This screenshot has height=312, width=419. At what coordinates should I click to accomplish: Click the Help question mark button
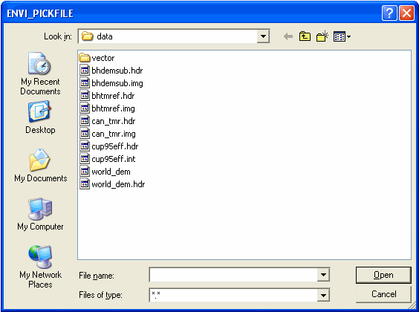pos(389,13)
